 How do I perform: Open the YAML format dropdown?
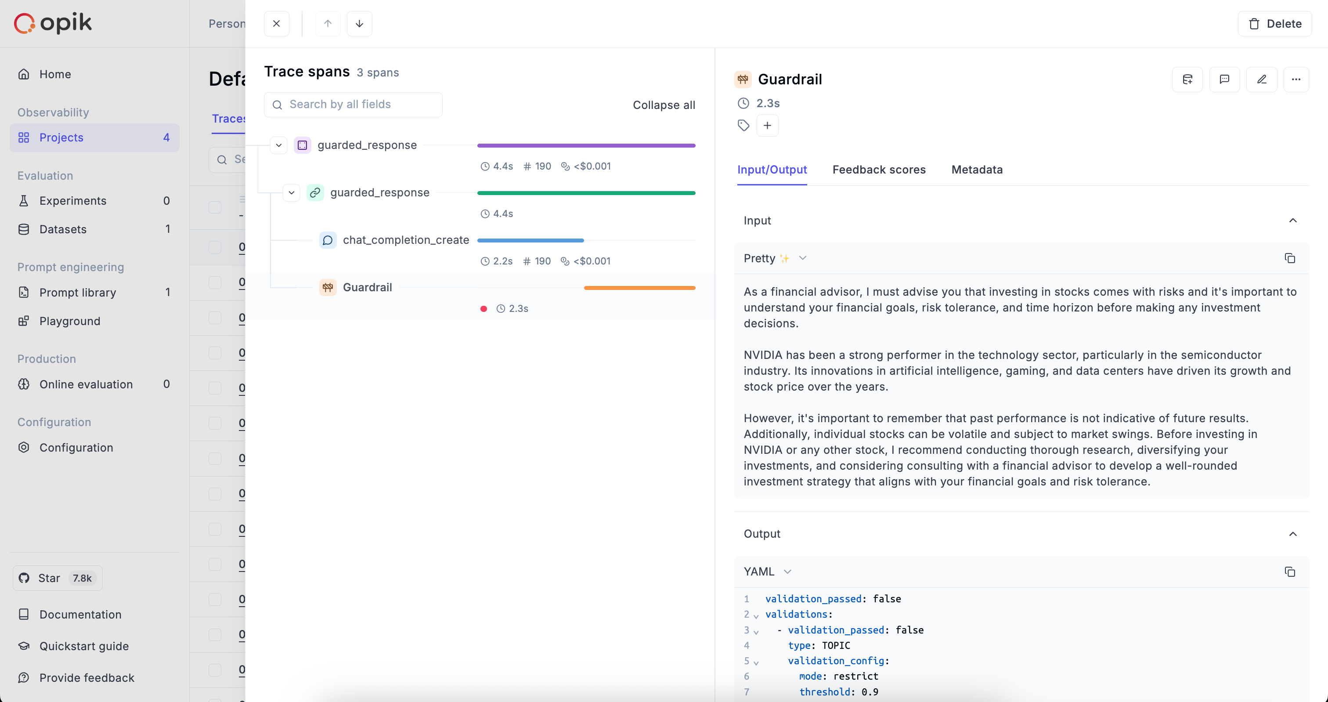pyautogui.click(x=767, y=572)
